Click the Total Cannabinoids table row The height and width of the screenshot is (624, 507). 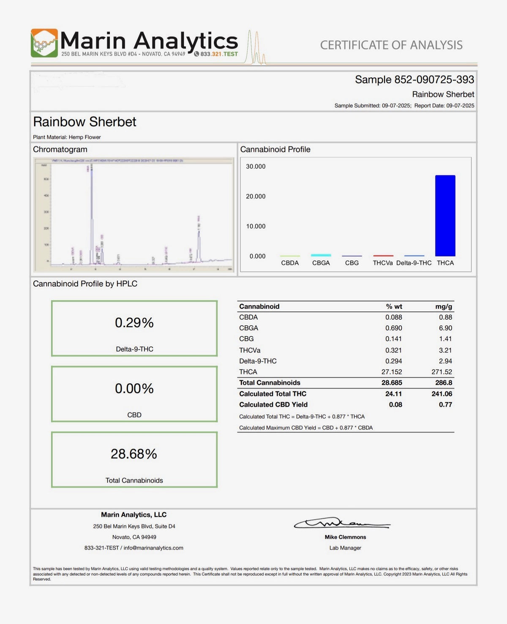[346, 383]
